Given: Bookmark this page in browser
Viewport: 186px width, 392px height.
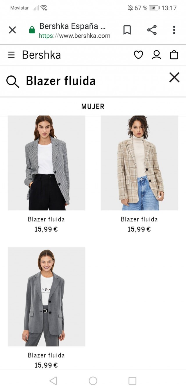Looking at the screenshot, I should click(x=127, y=30).
